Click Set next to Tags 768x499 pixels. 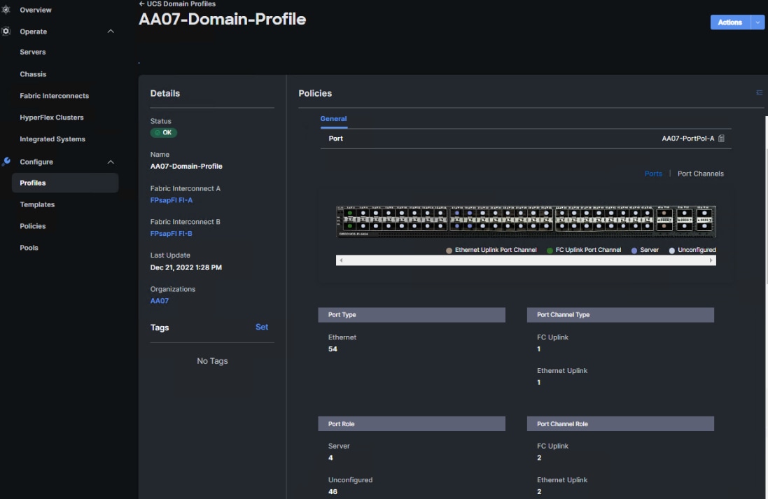click(x=262, y=327)
